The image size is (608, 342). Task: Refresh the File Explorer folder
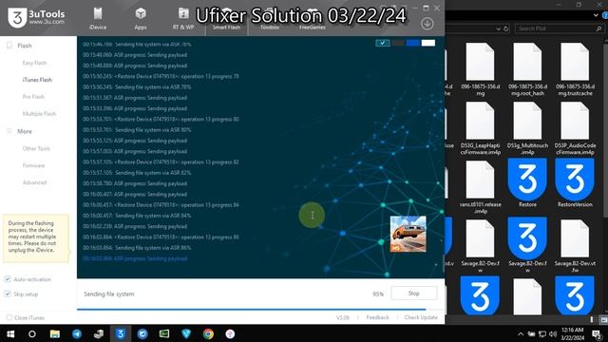point(505,28)
